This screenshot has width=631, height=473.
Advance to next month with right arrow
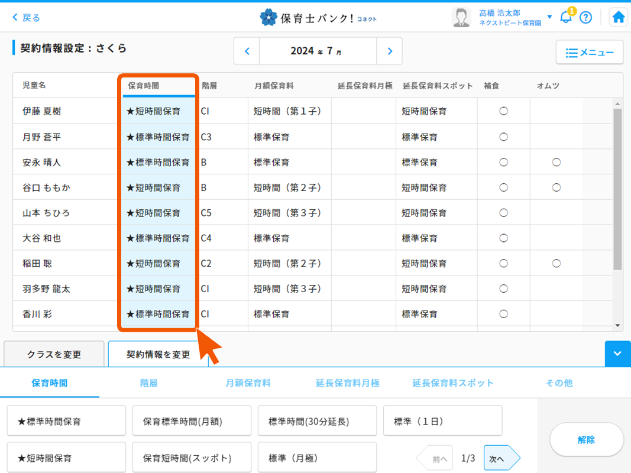(x=389, y=51)
